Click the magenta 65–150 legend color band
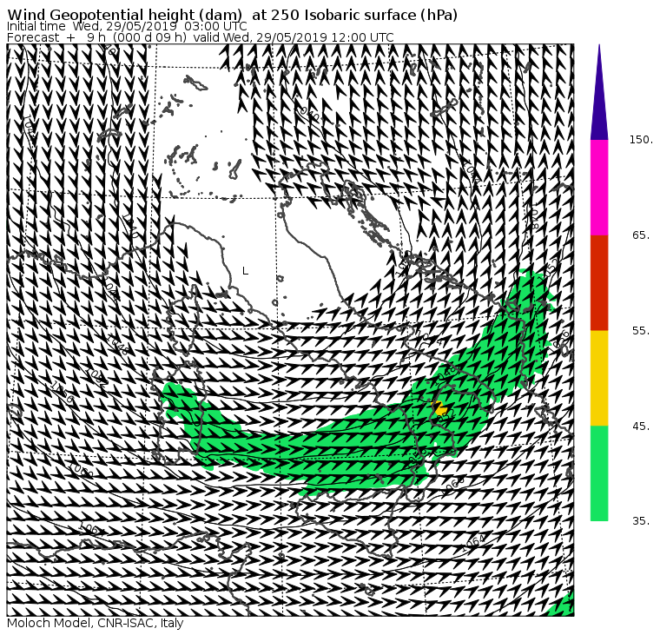 coord(599,188)
